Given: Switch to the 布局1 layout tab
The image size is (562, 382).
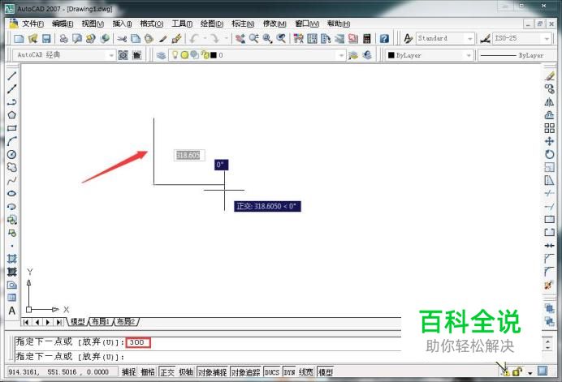Looking at the screenshot, I should click(x=101, y=321).
